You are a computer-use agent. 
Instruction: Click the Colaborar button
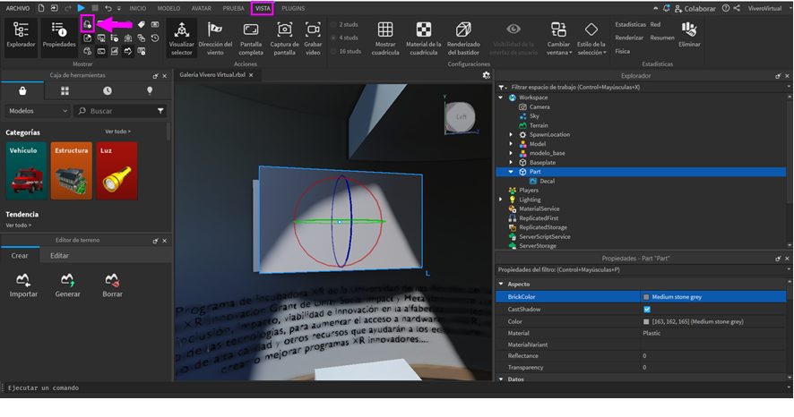click(x=691, y=8)
